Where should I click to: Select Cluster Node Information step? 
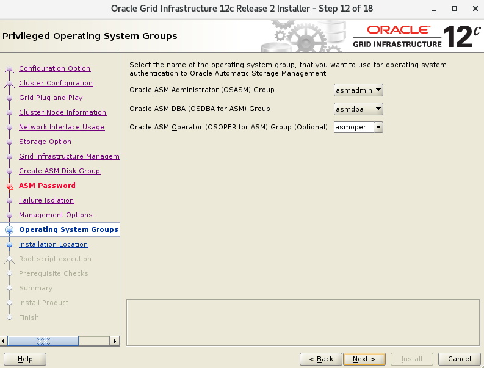(63, 112)
